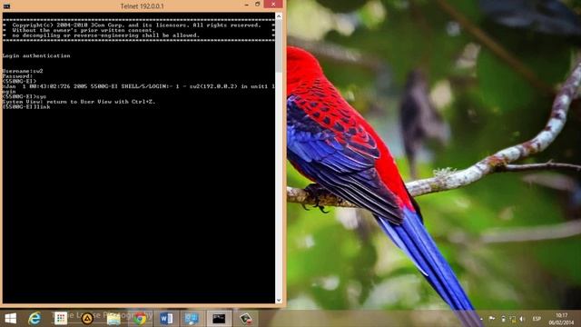Select the command prompt Telnet taskbar icon
Screen dimensions: 581x327
[x=219, y=319]
